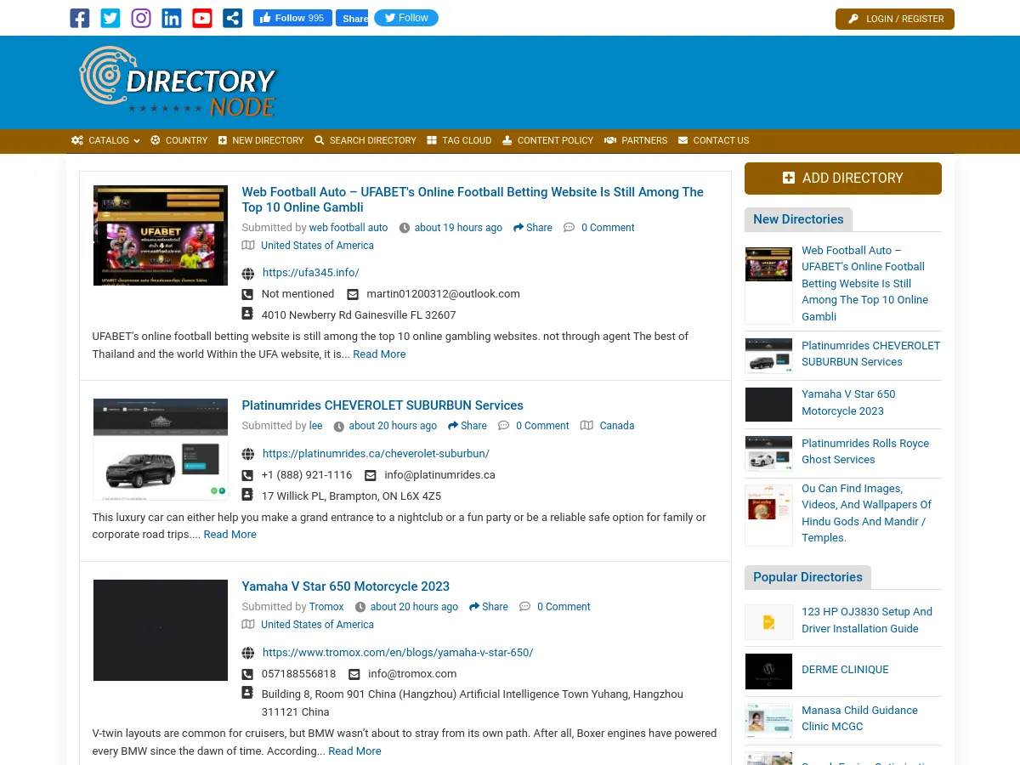The height and width of the screenshot is (765, 1020).
Task: Open the https://ufa345.info/ website link
Action: (310, 273)
